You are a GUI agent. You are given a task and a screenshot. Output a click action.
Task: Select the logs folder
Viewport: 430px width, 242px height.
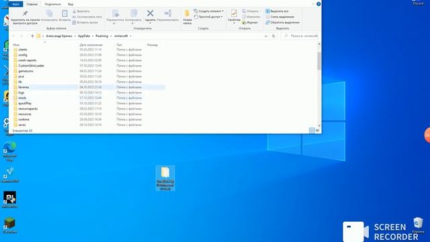coord(21,93)
